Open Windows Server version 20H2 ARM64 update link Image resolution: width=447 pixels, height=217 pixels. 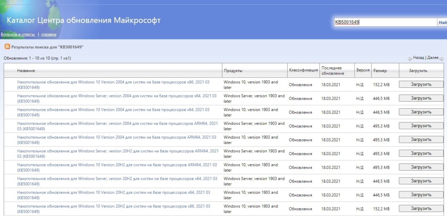[118, 154]
